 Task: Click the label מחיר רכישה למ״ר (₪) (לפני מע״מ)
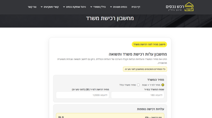(x=90, y=89)
